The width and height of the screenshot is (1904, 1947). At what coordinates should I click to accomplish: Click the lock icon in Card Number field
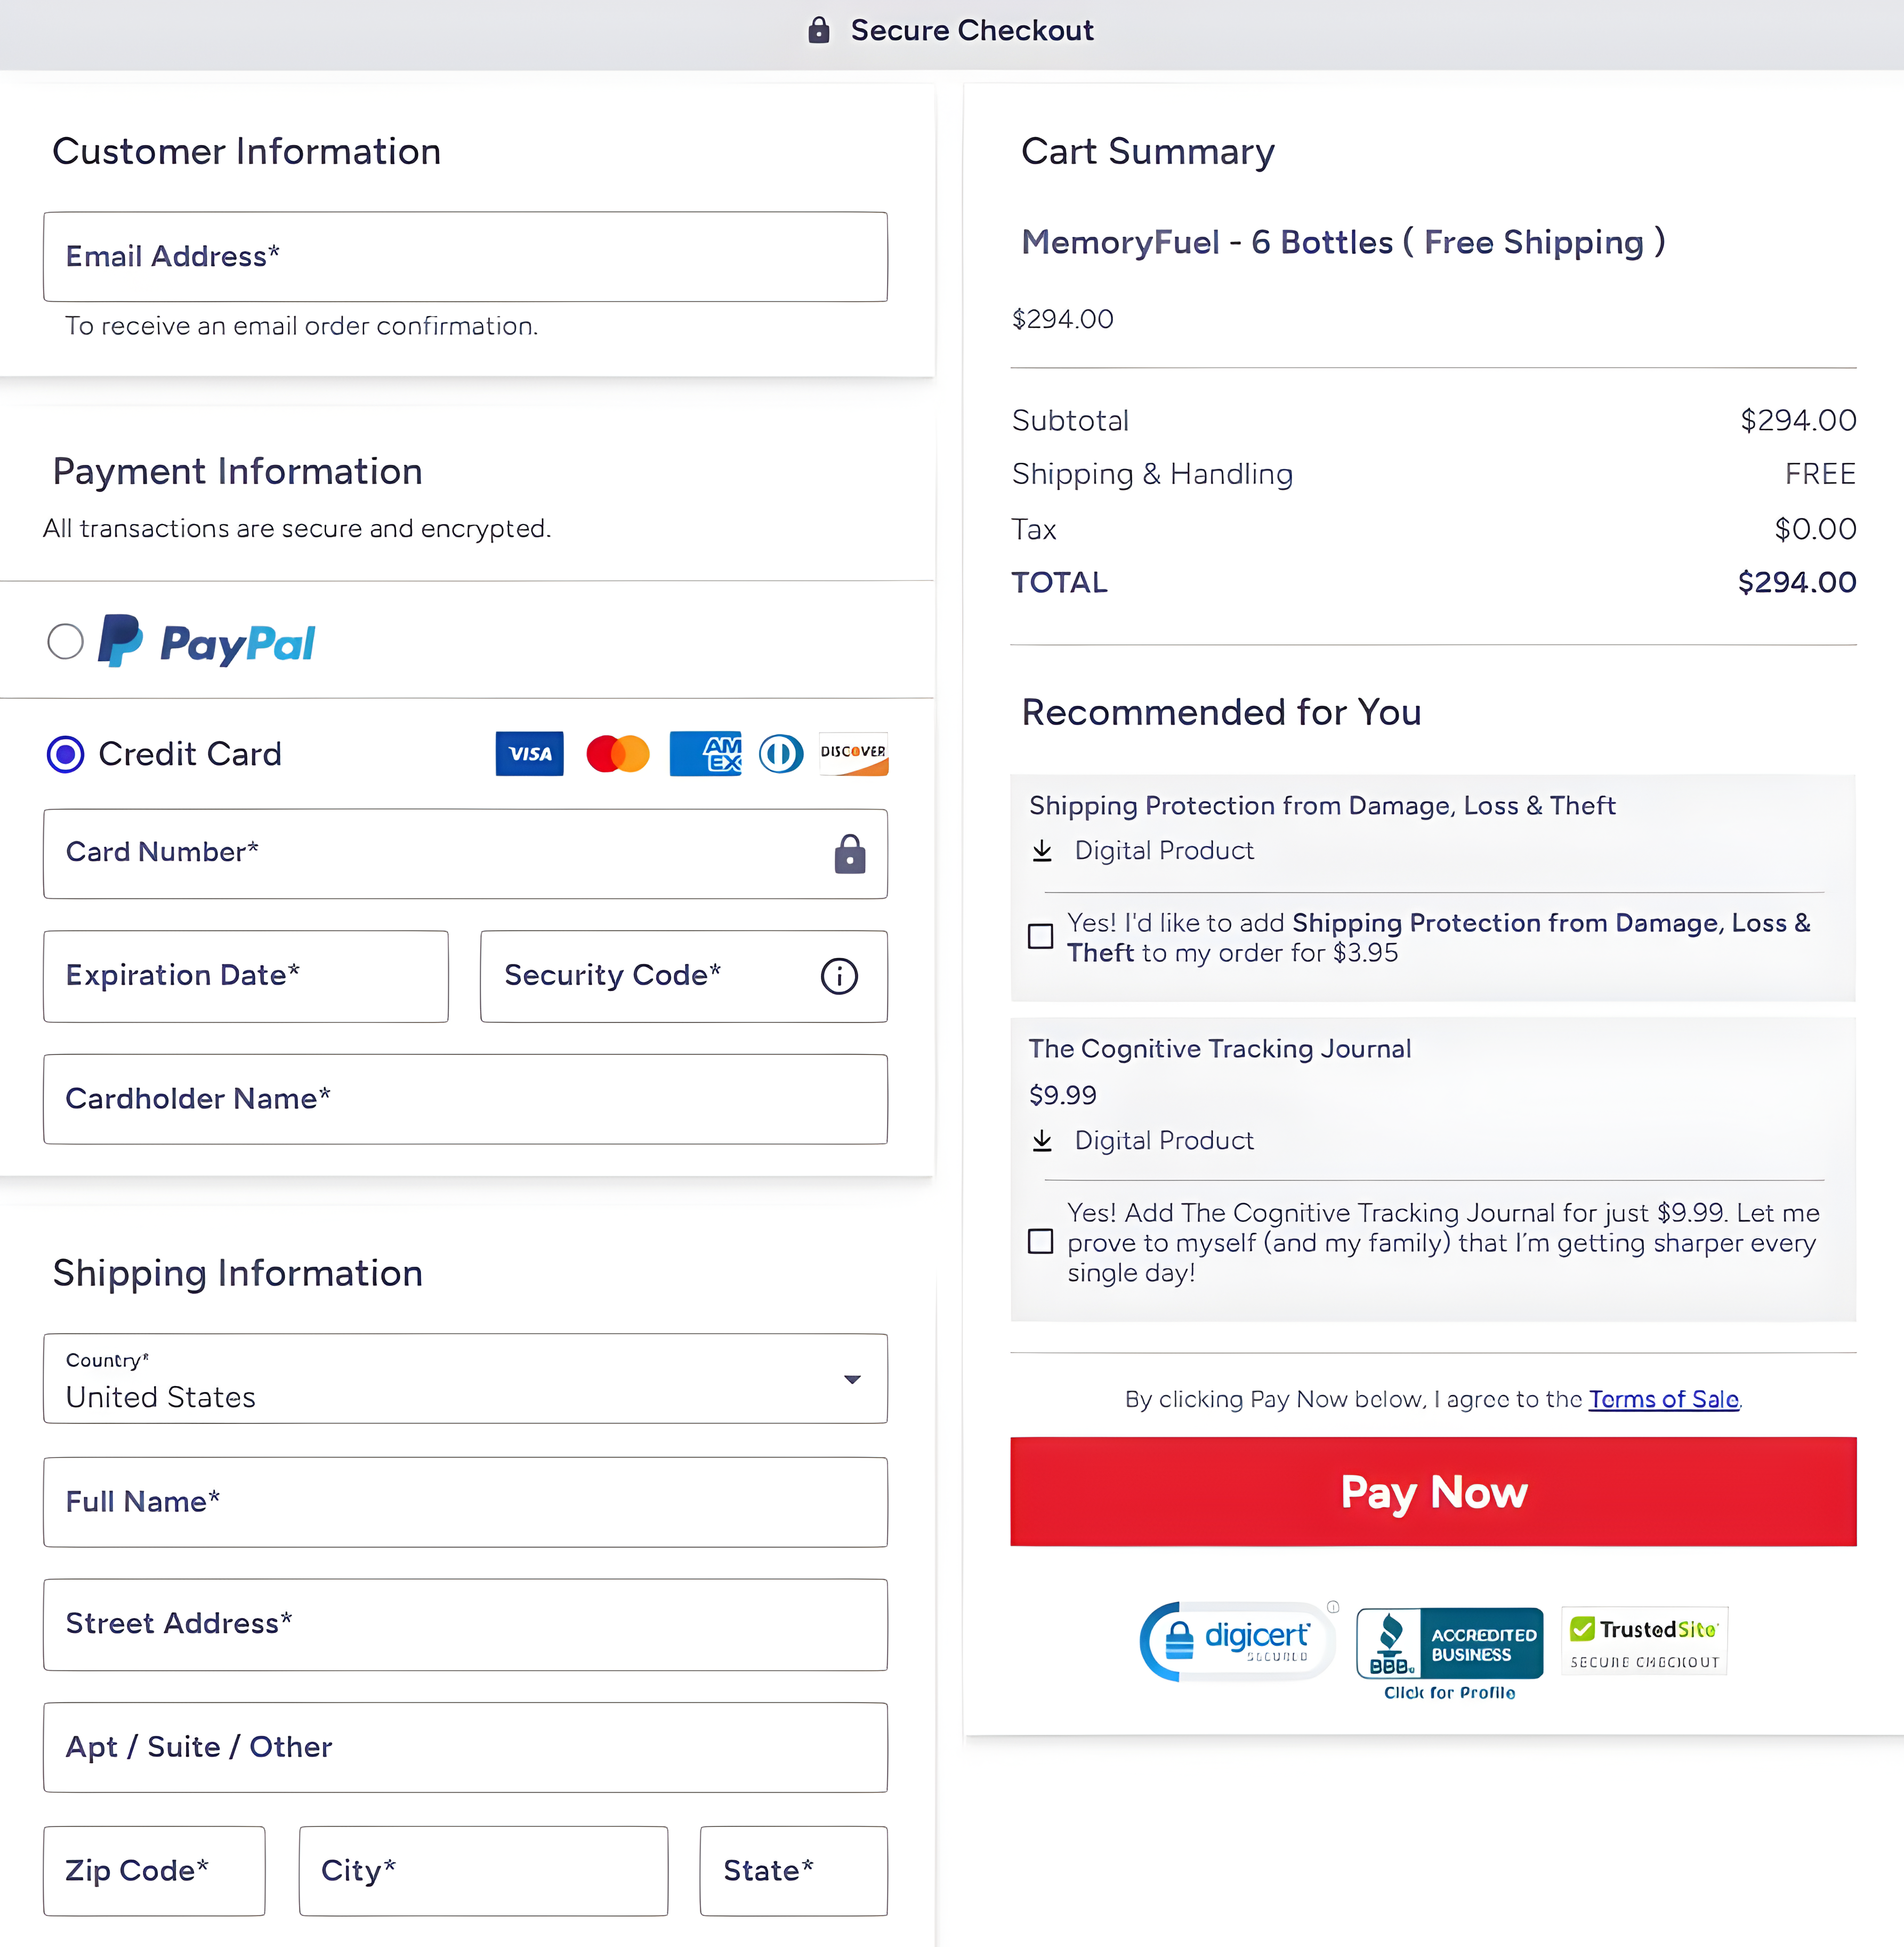pyautogui.click(x=849, y=854)
